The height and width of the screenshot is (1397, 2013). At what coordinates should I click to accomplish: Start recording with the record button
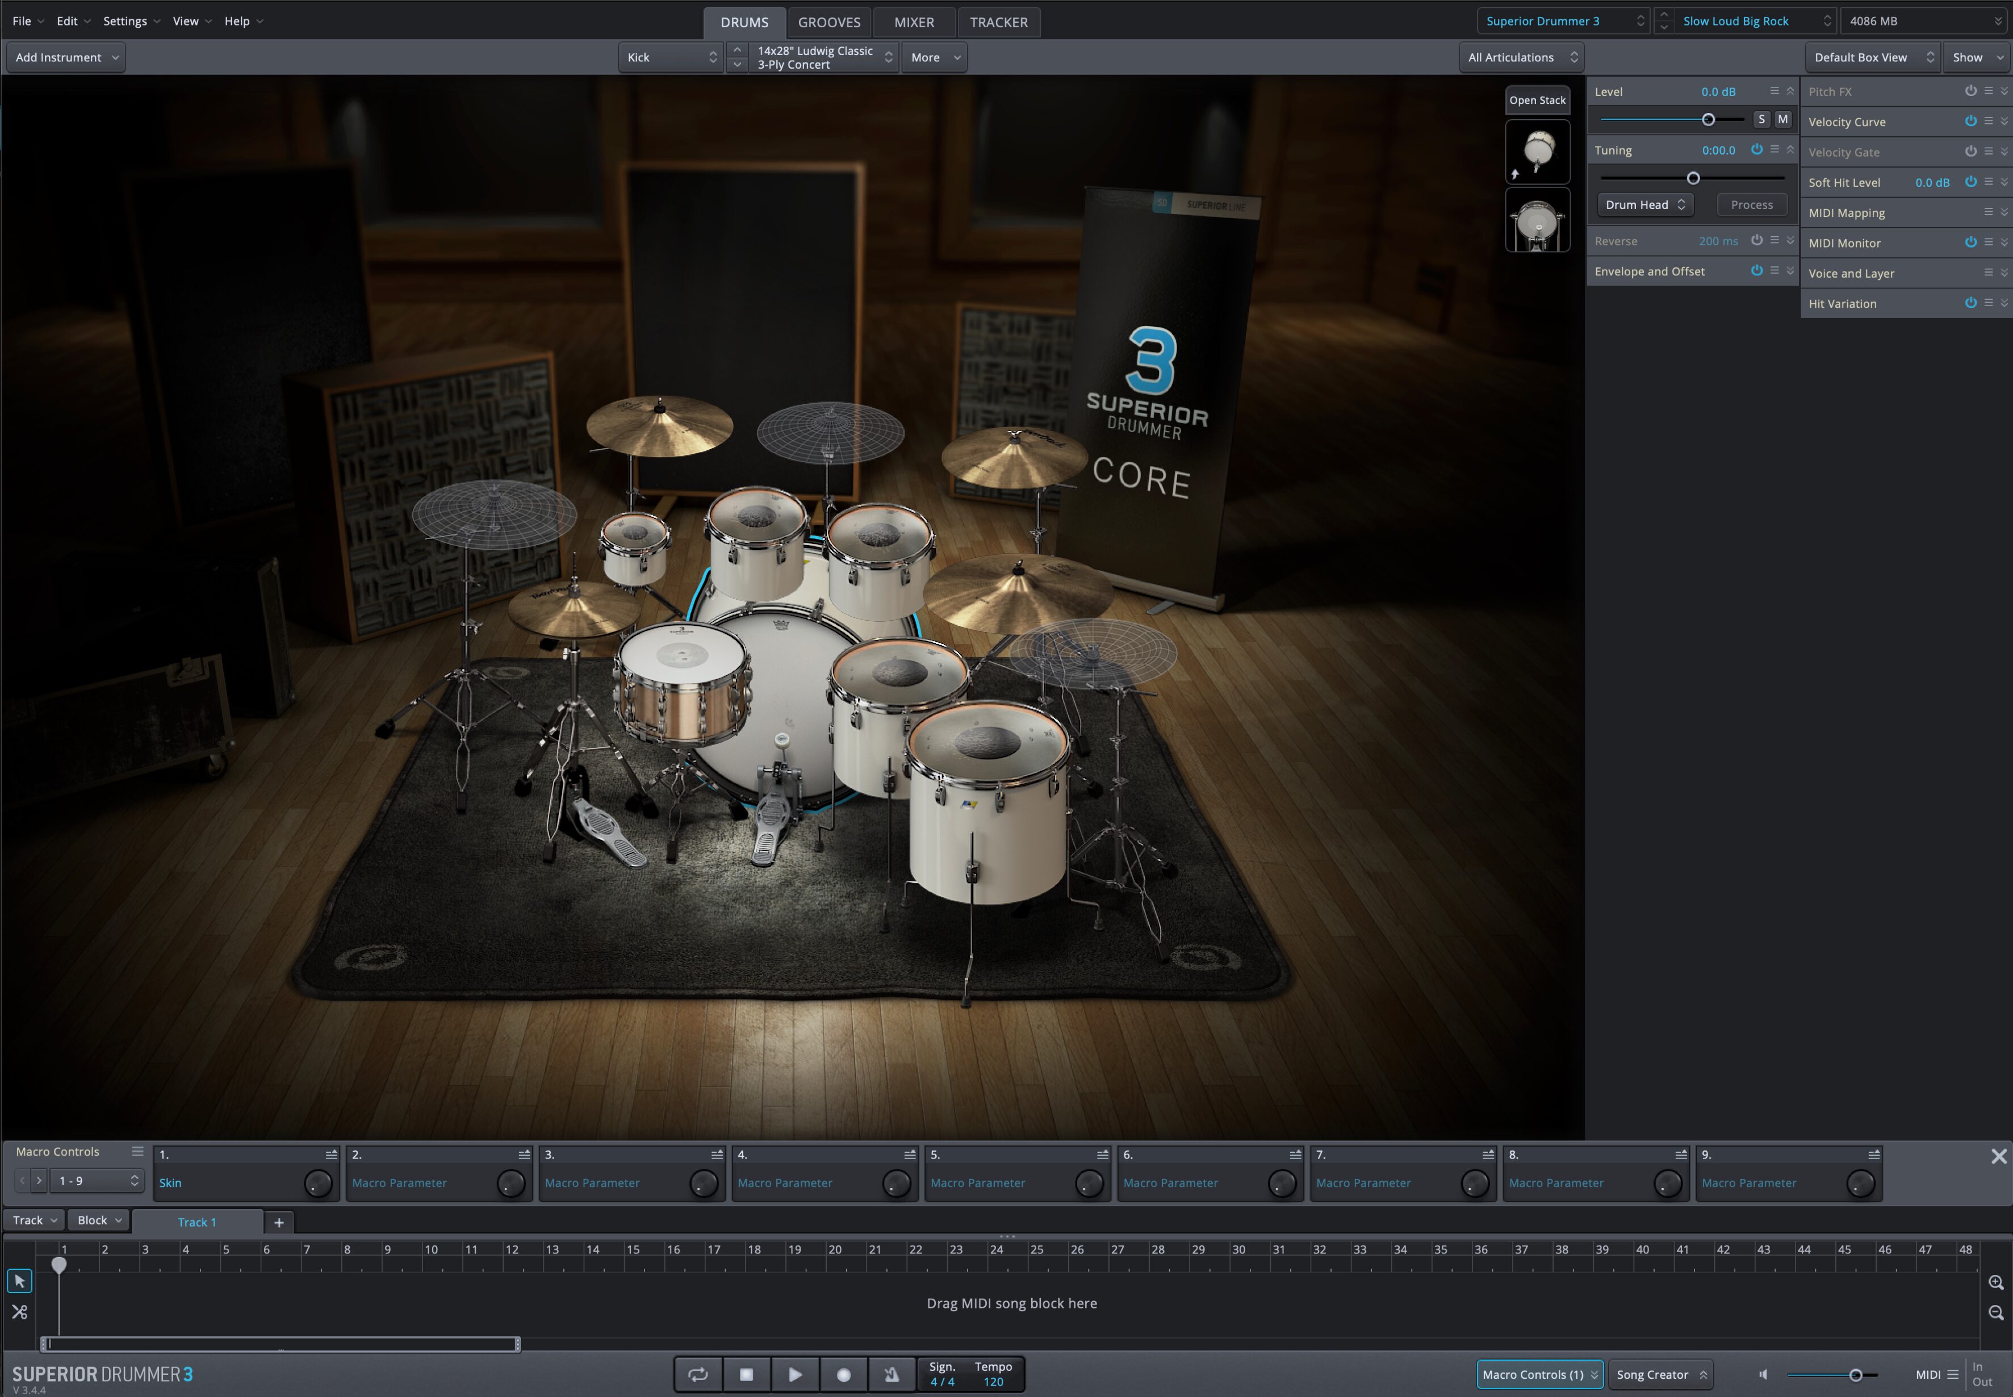844,1374
